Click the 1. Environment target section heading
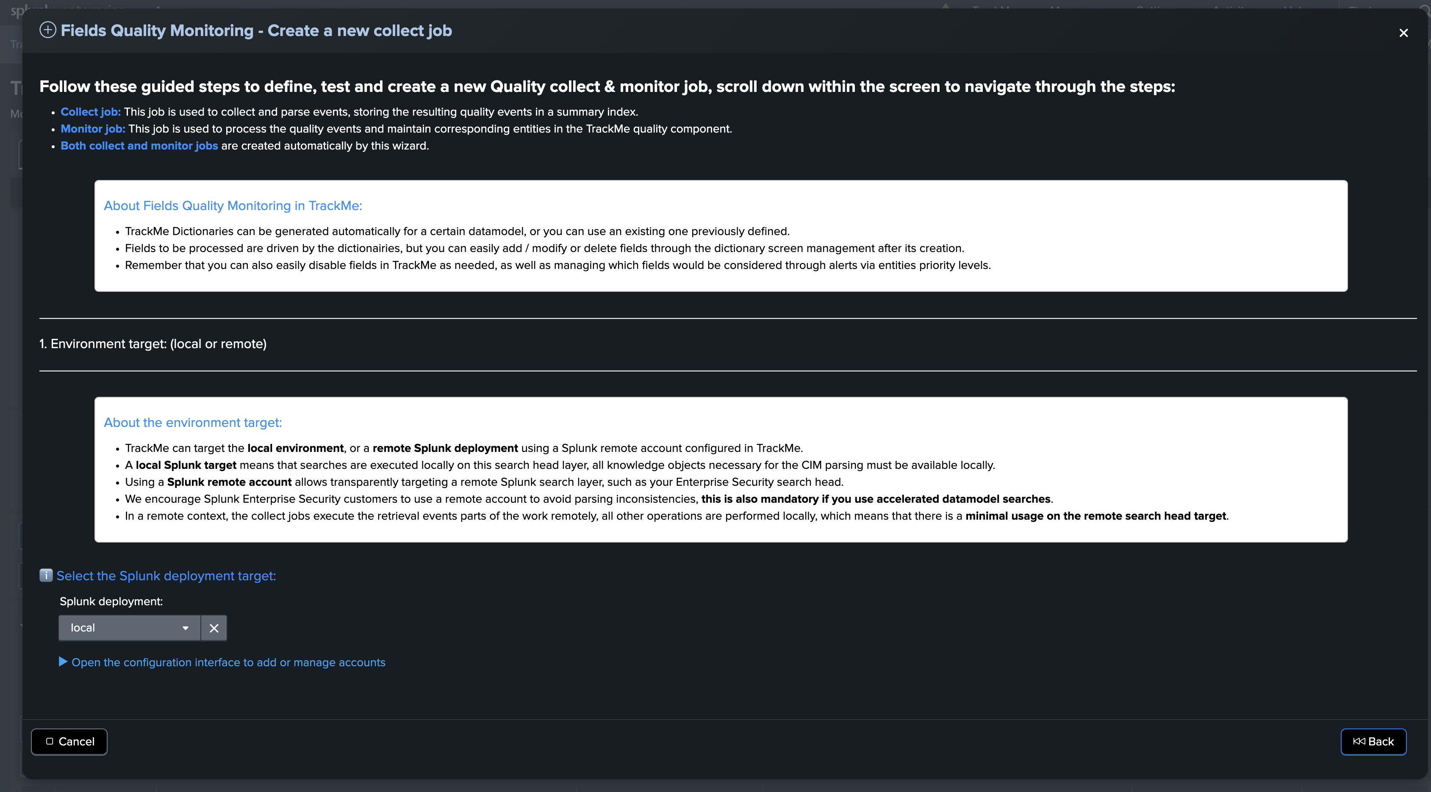 [x=153, y=344]
